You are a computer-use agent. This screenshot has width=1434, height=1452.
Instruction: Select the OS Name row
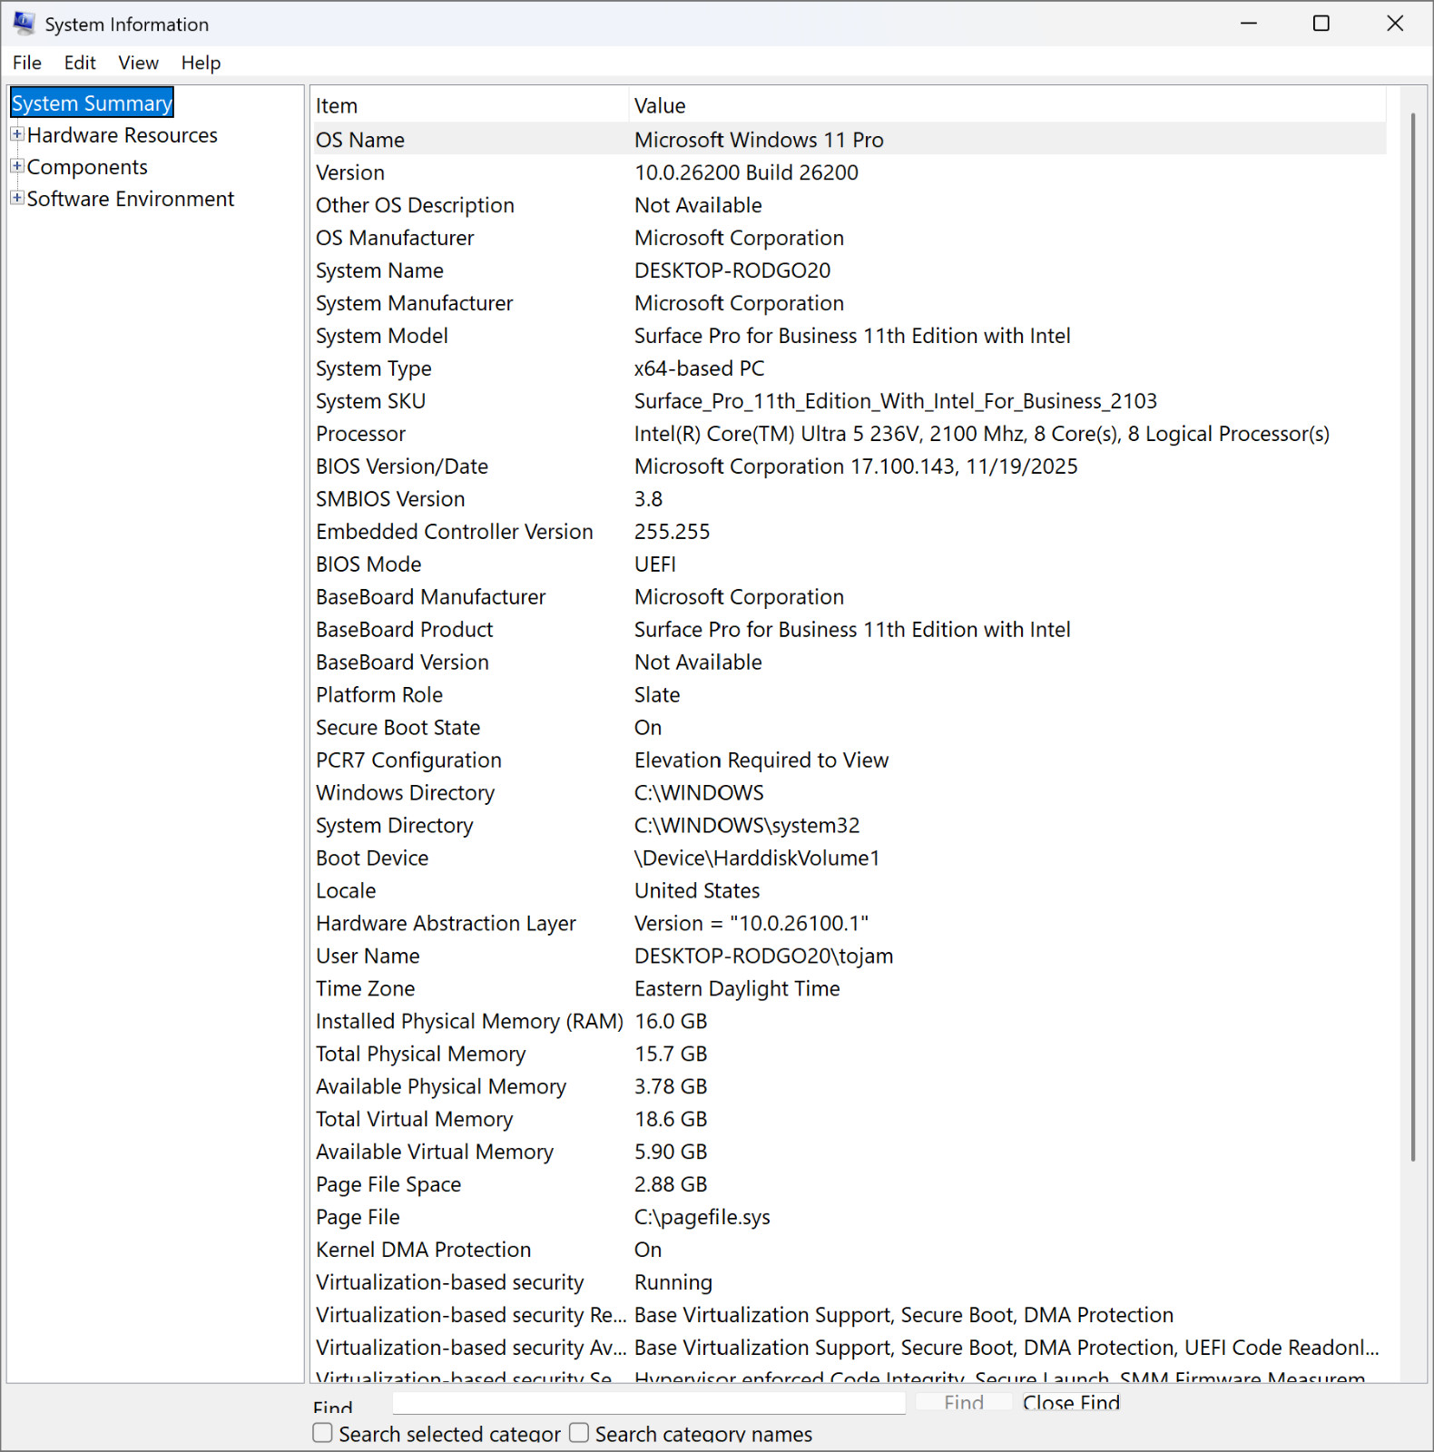849,140
